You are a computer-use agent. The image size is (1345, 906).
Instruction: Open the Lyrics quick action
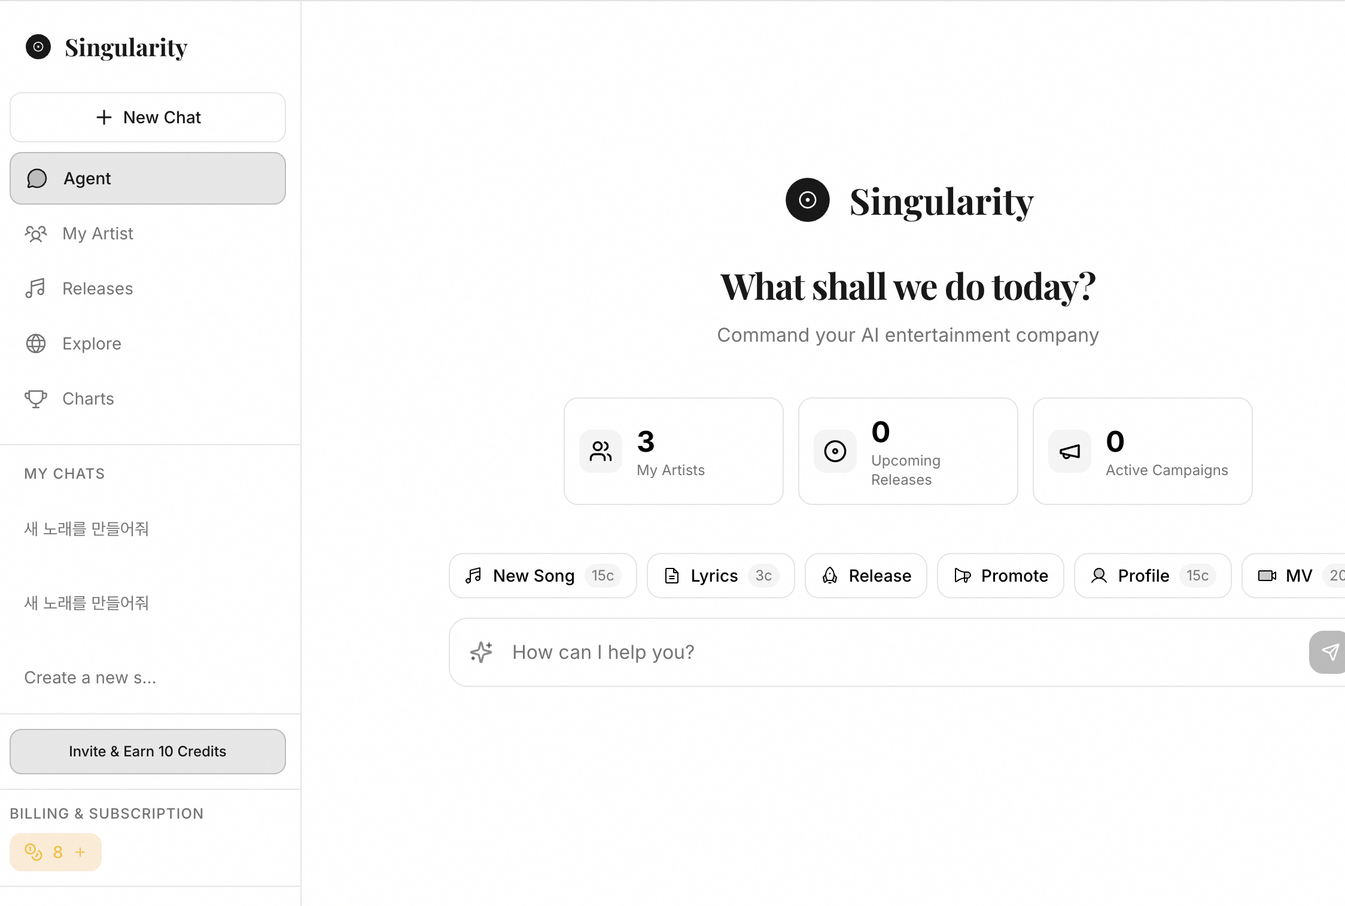[720, 575]
